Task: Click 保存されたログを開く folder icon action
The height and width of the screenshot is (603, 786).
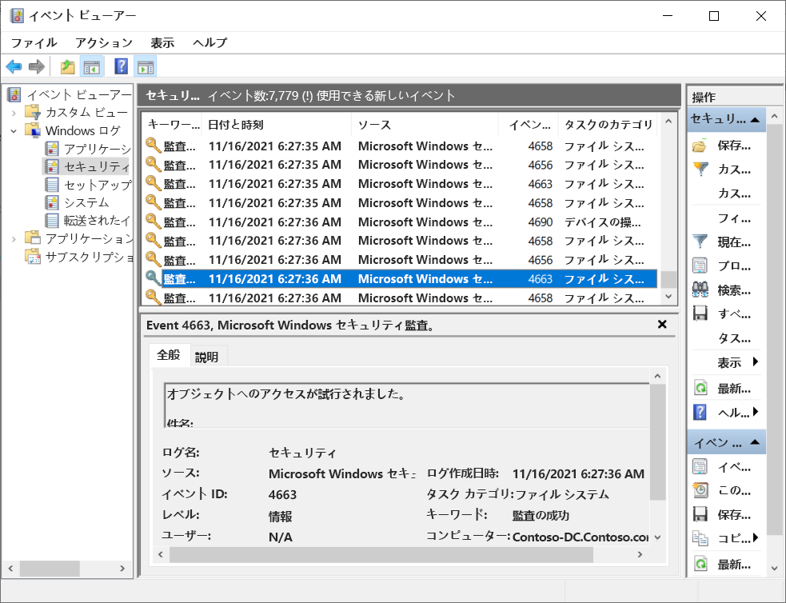Action: click(x=700, y=146)
